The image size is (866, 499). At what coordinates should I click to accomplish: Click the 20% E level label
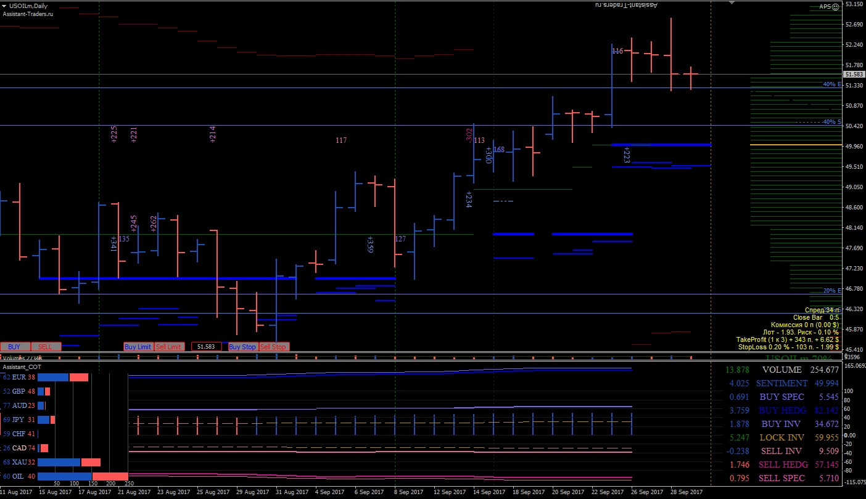point(832,291)
